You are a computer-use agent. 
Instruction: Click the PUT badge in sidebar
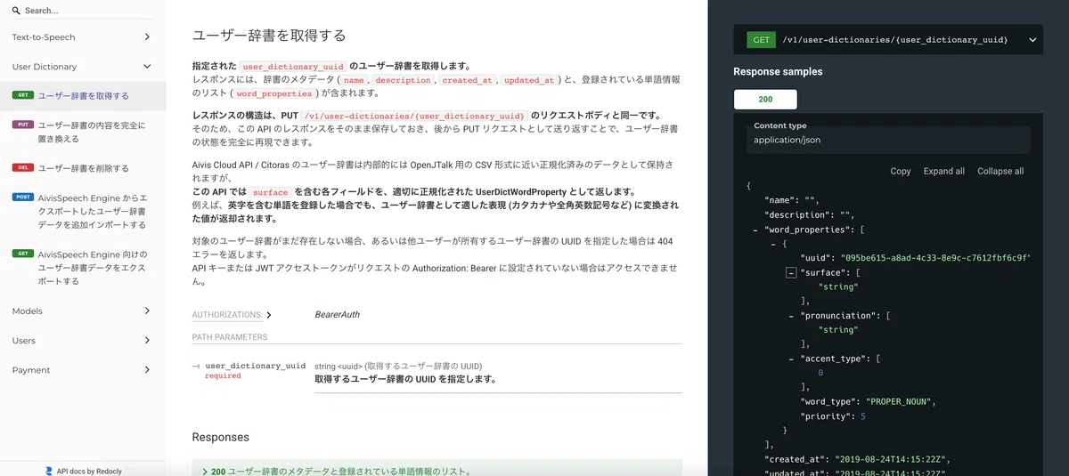23,125
